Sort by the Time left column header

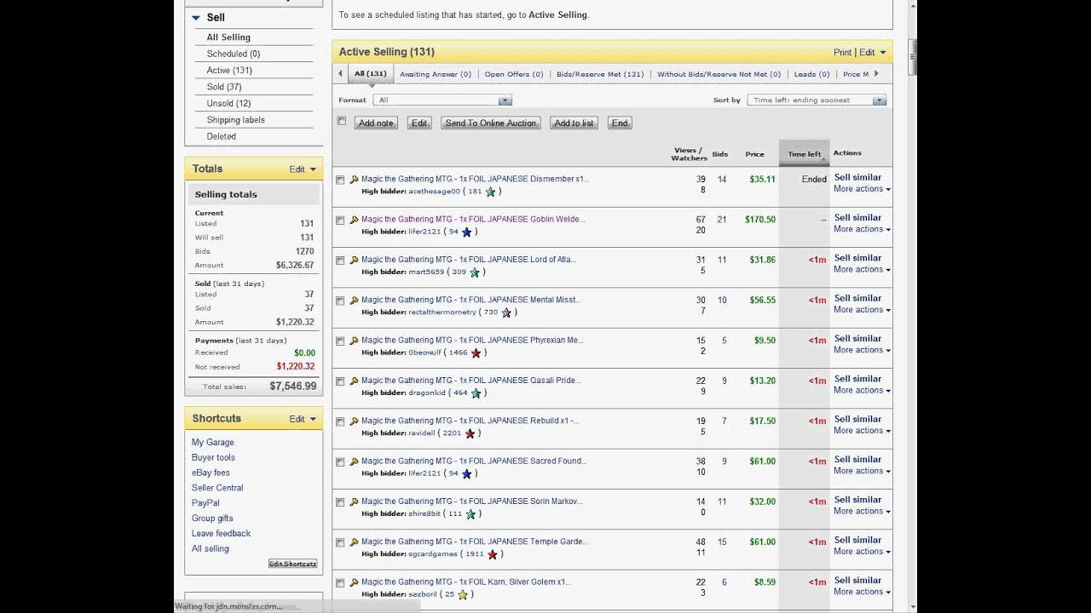(804, 154)
